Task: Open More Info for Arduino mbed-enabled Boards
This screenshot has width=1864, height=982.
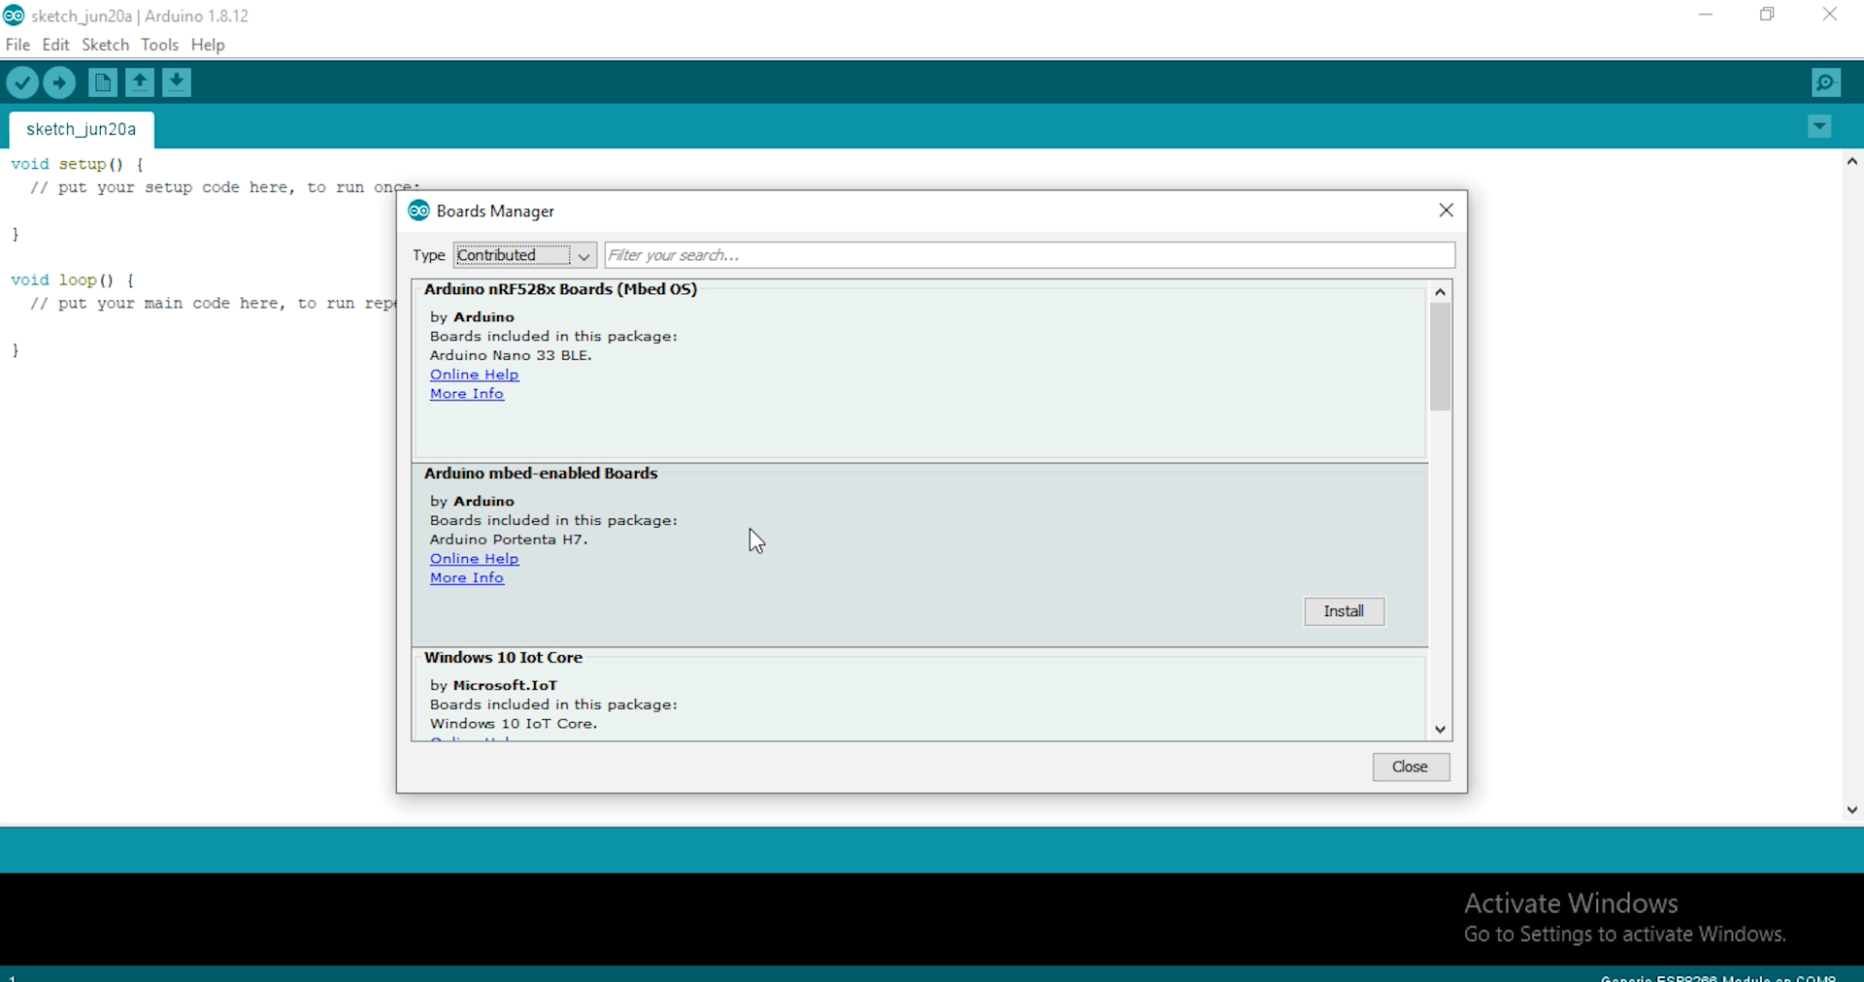Action: pyautogui.click(x=467, y=577)
